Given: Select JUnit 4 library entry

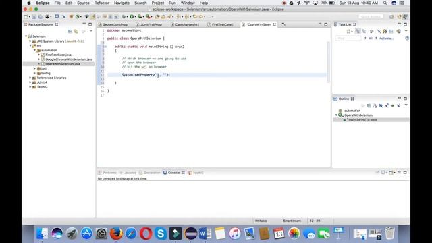Looking at the screenshot, I should [42, 82].
